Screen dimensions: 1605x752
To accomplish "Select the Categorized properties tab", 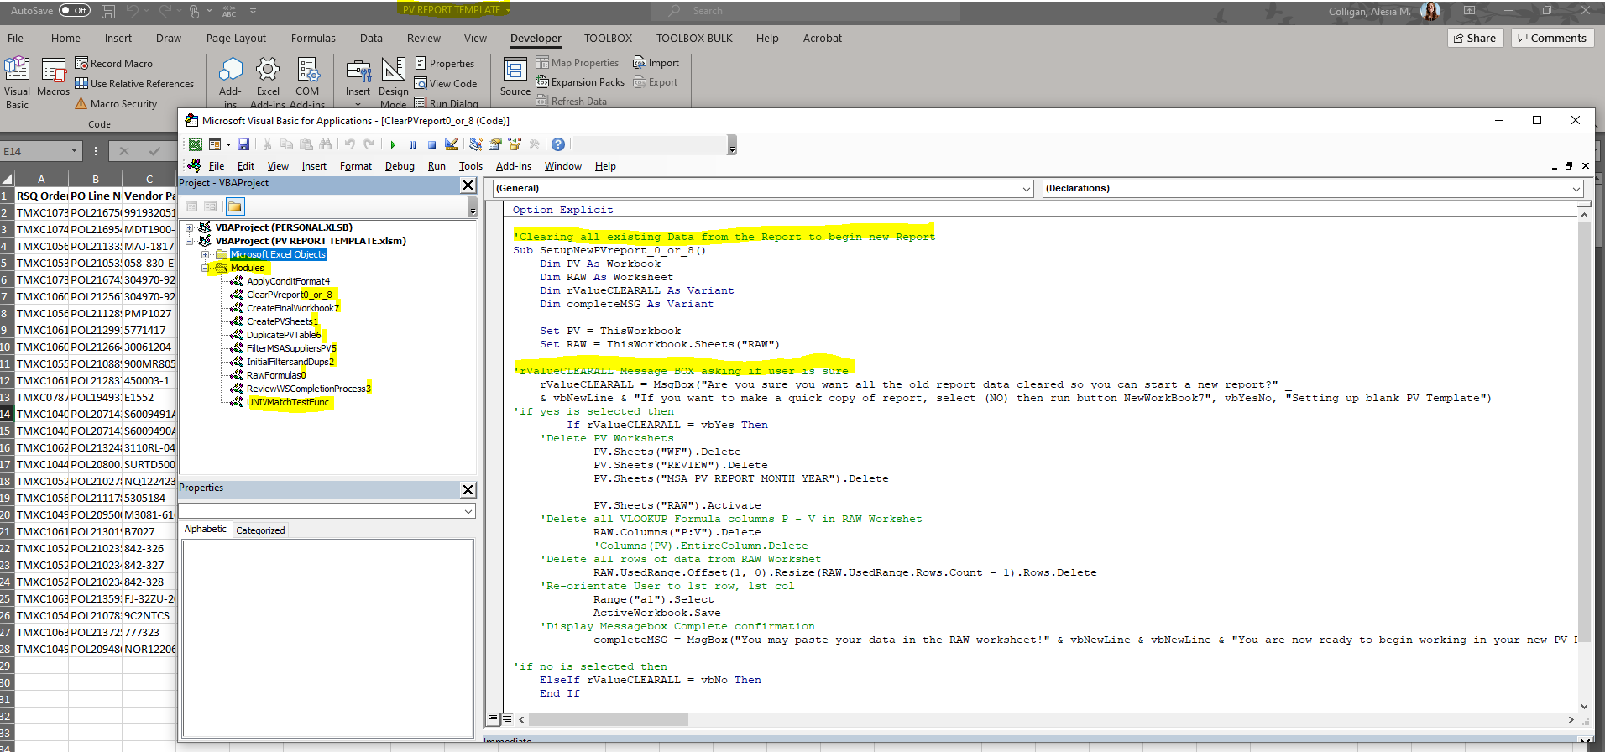I will 260,530.
